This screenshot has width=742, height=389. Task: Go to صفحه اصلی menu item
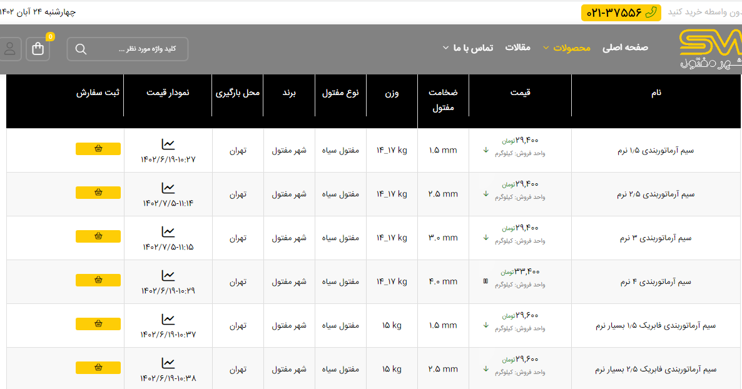(625, 48)
